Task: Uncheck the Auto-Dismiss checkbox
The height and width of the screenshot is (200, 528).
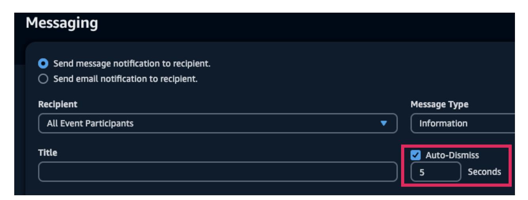Action: click(x=415, y=155)
